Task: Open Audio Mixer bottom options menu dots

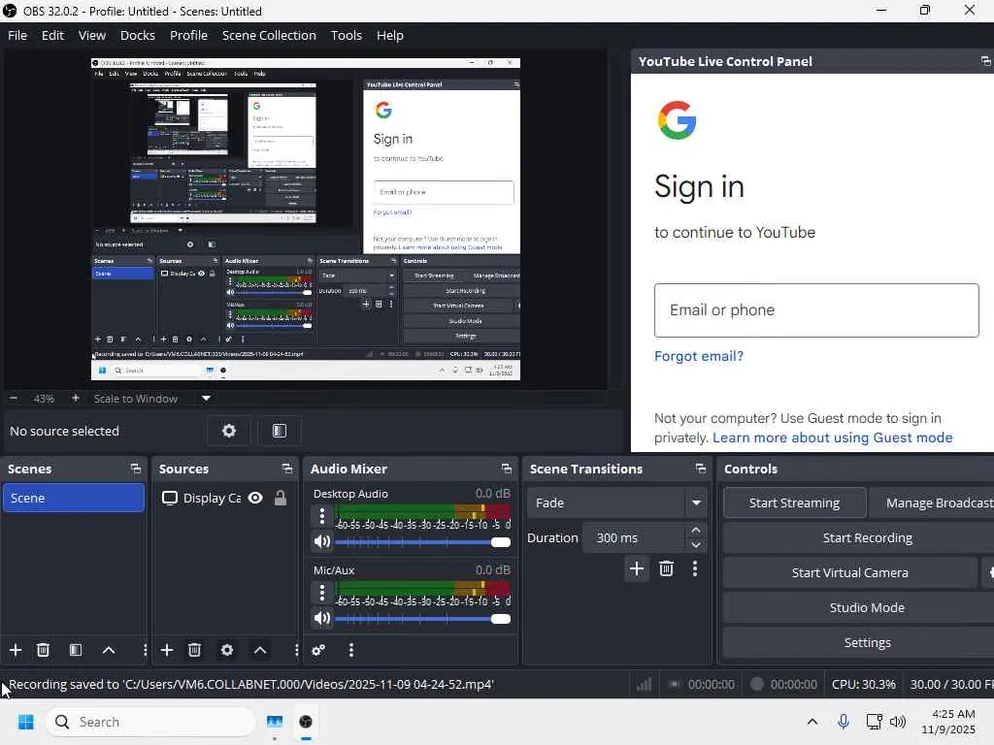Action: (351, 650)
